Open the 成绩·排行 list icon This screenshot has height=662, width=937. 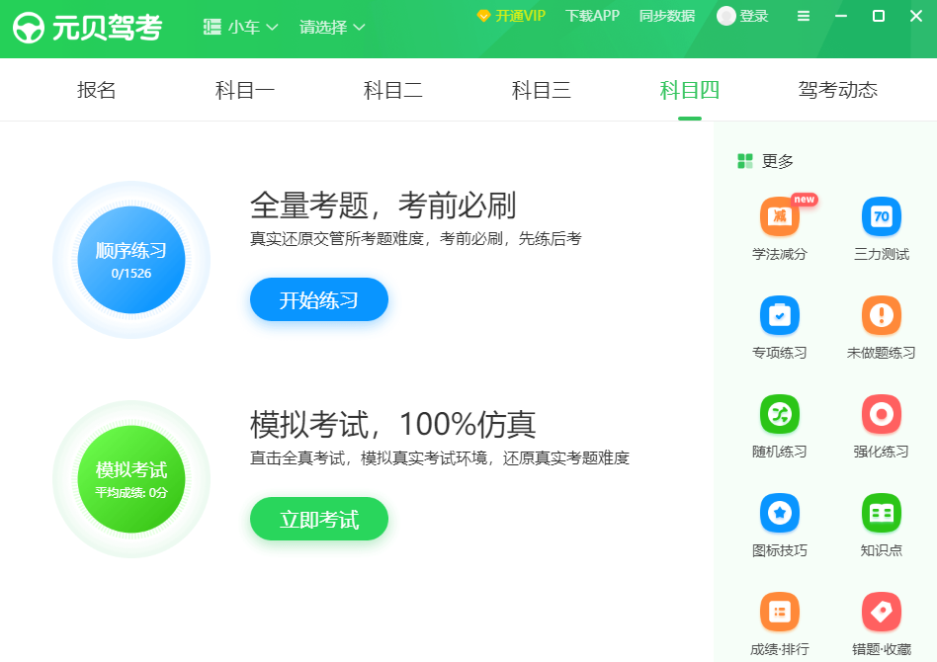(779, 612)
